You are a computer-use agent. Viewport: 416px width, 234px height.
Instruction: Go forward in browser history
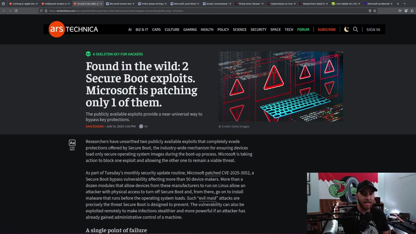(10, 11)
